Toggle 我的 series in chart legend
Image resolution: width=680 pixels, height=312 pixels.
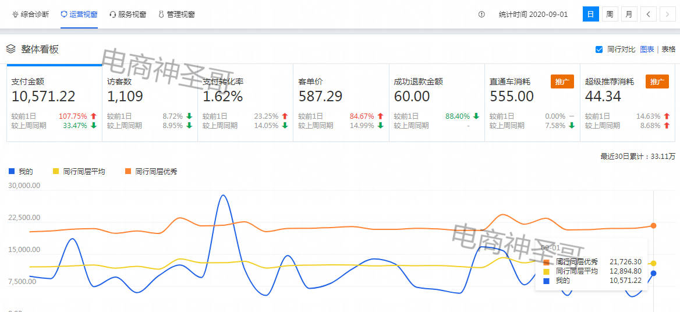tap(21, 172)
